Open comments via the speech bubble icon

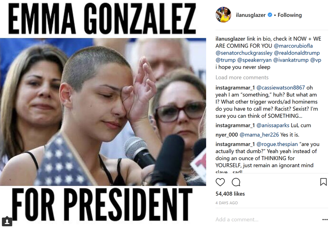[236, 182]
